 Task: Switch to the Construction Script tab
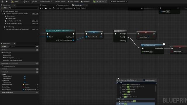(x=62, y=5)
